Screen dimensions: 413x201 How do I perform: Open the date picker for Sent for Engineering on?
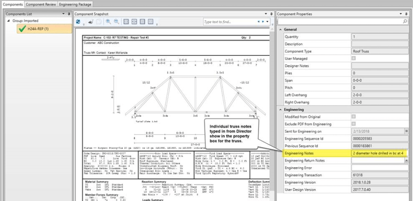click(x=406, y=131)
